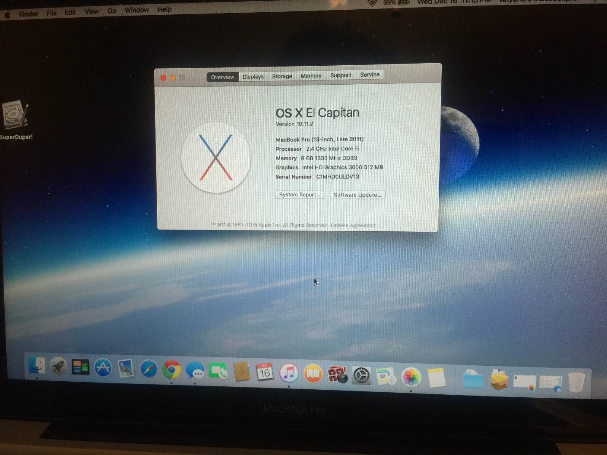Open the Go menu

click(112, 11)
